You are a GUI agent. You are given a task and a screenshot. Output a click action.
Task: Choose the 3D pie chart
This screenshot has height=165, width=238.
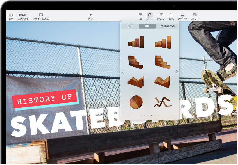tap(135, 102)
